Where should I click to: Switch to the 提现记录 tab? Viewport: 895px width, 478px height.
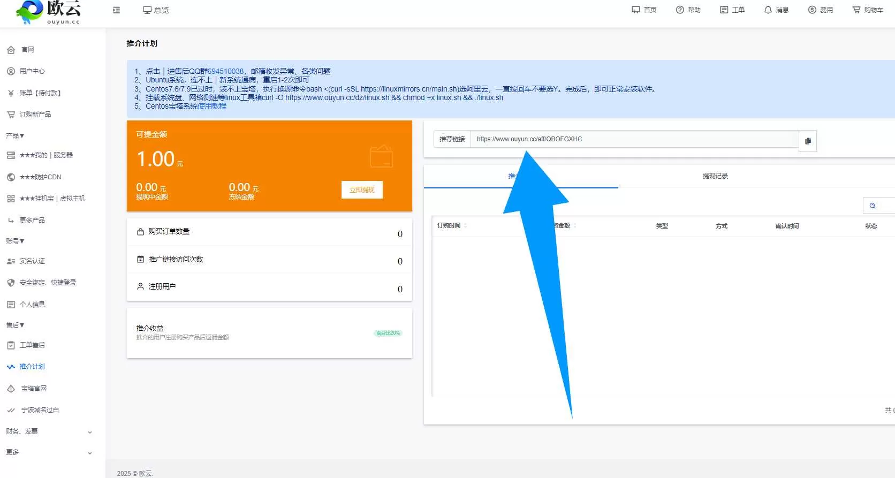[x=715, y=176]
